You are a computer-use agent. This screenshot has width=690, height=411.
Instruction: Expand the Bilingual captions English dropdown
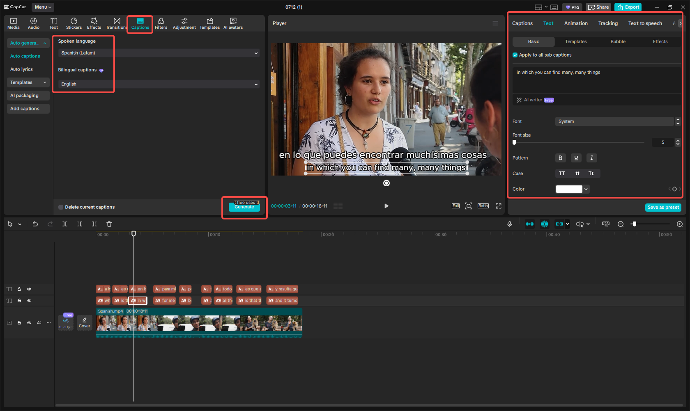click(159, 84)
